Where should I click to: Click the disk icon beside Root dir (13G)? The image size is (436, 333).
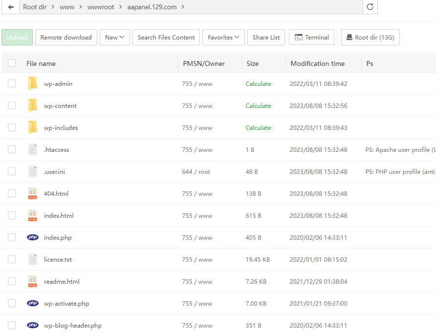point(349,37)
